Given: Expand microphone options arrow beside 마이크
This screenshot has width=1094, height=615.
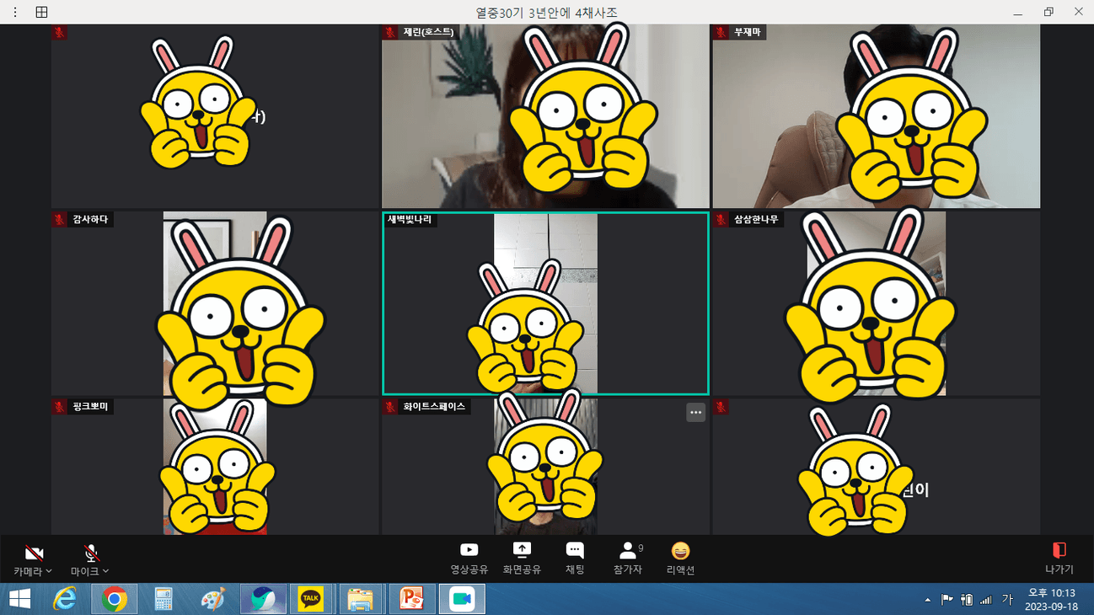Looking at the screenshot, I should 105,571.
